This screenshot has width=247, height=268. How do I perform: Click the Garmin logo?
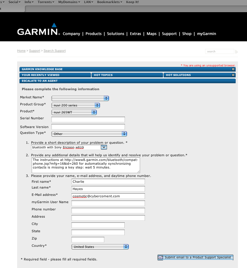pyautogui.click(x=39, y=29)
